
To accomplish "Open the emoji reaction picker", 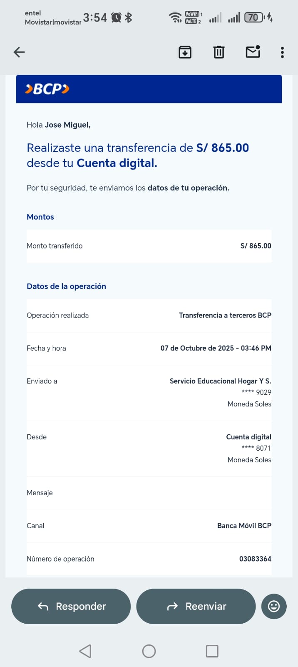I will click(274, 606).
